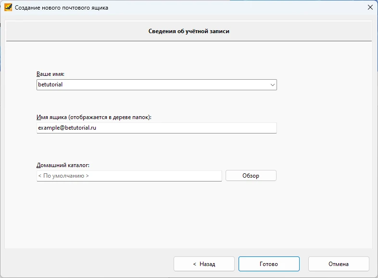Go back with the "Назад" button

coord(204,264)
